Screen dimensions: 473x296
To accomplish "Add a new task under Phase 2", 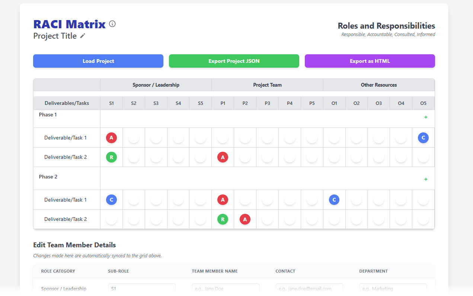I will click(426, 179).
